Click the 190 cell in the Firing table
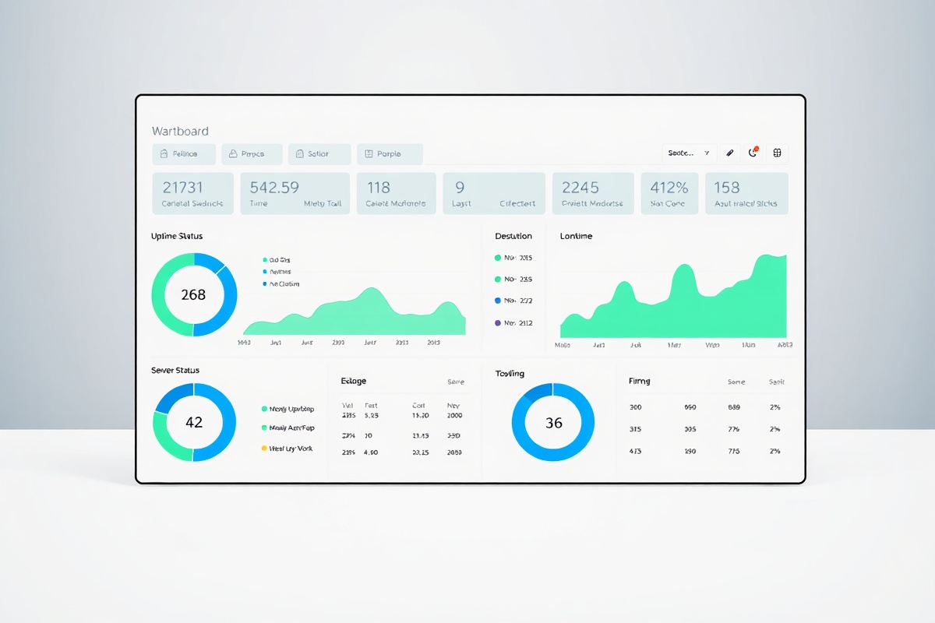 690,451
